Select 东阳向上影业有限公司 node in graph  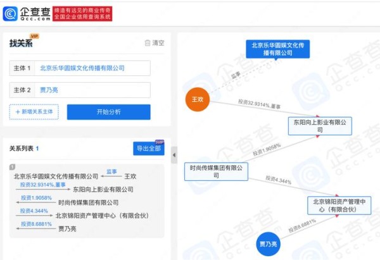pyautogui.click(x=320, y=126)
